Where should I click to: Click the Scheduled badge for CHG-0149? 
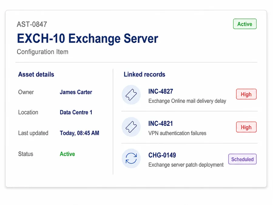pos(242,159)
